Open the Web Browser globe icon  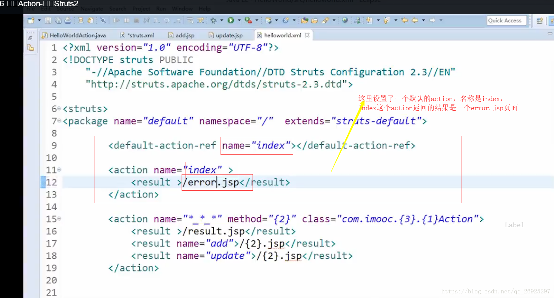(345, 20)
